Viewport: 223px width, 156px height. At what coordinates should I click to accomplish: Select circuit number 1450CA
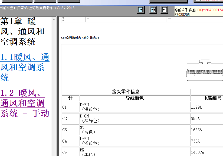(198, 152)
